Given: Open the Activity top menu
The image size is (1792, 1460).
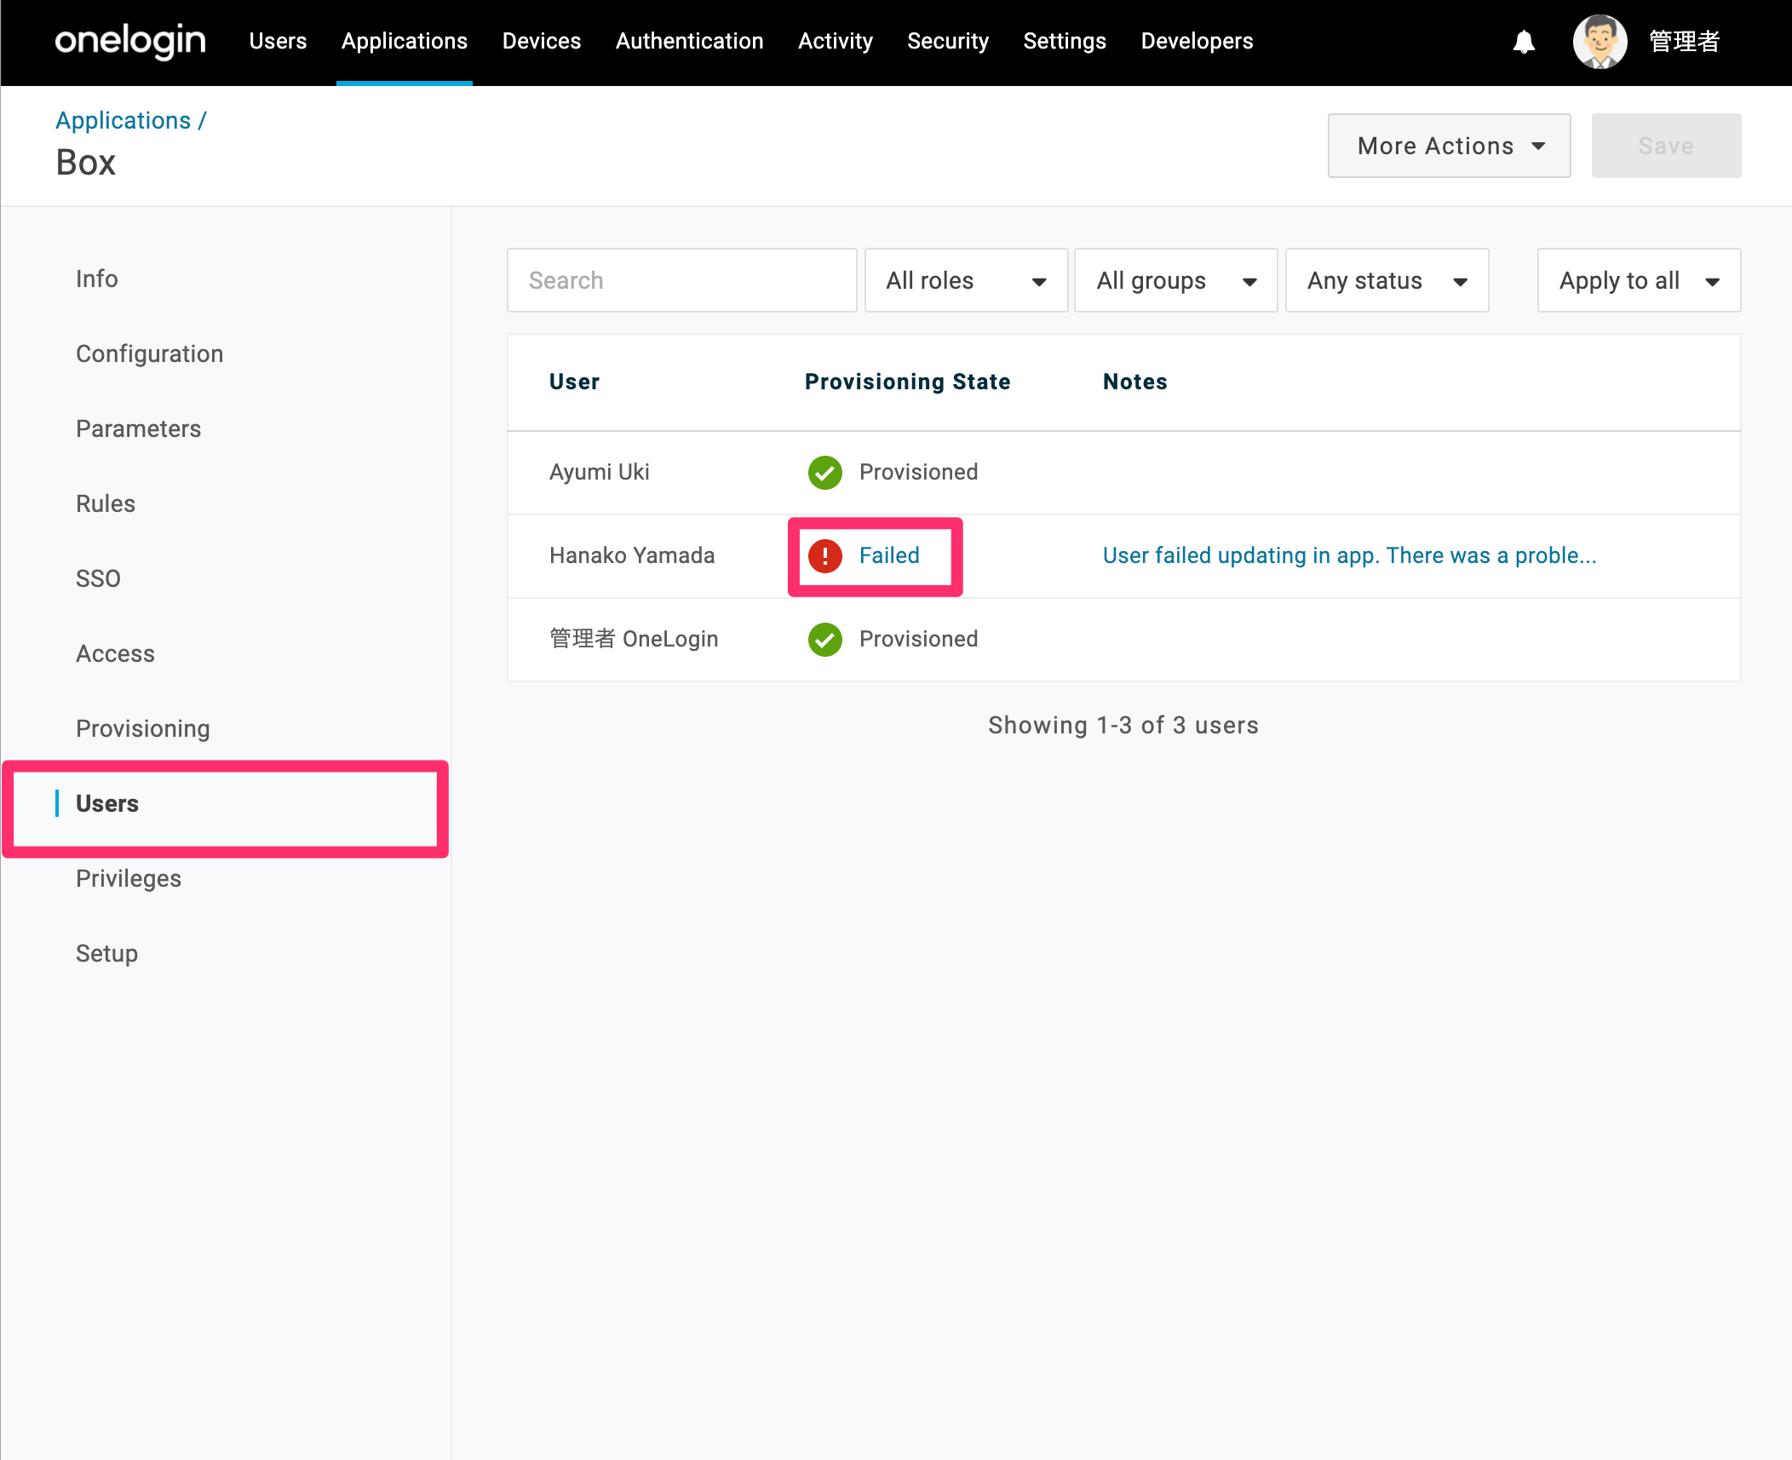Looking at the screenshot, I should pyautogui.click(x=836, y=41).
